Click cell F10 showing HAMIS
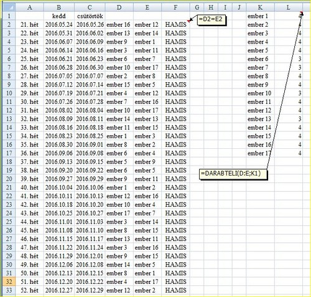 [175, 93]
